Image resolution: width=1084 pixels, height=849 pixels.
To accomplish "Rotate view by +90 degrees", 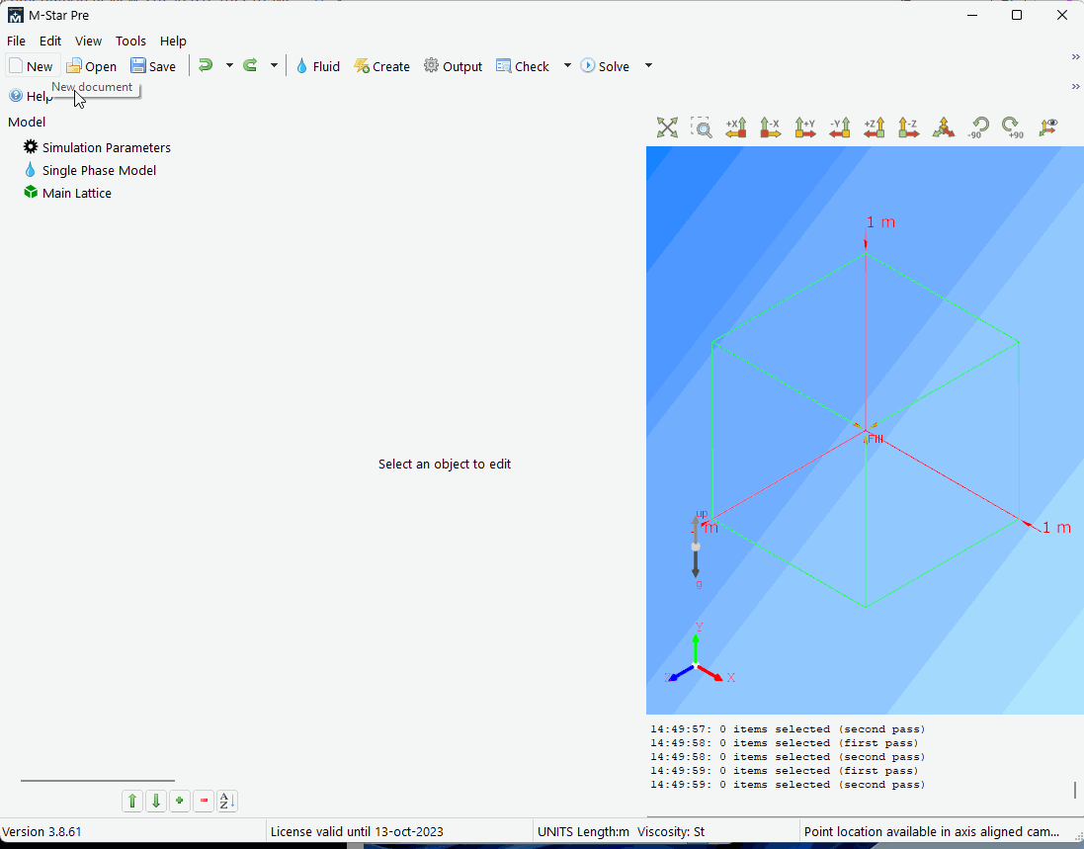I will pyautogui.click(x=1013, y=127).
